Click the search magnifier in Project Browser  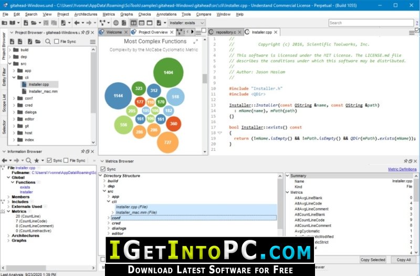[48, 41]
